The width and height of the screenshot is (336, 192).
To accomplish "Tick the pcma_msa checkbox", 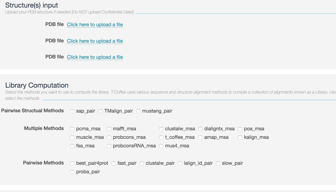I will tap(72, 129).
